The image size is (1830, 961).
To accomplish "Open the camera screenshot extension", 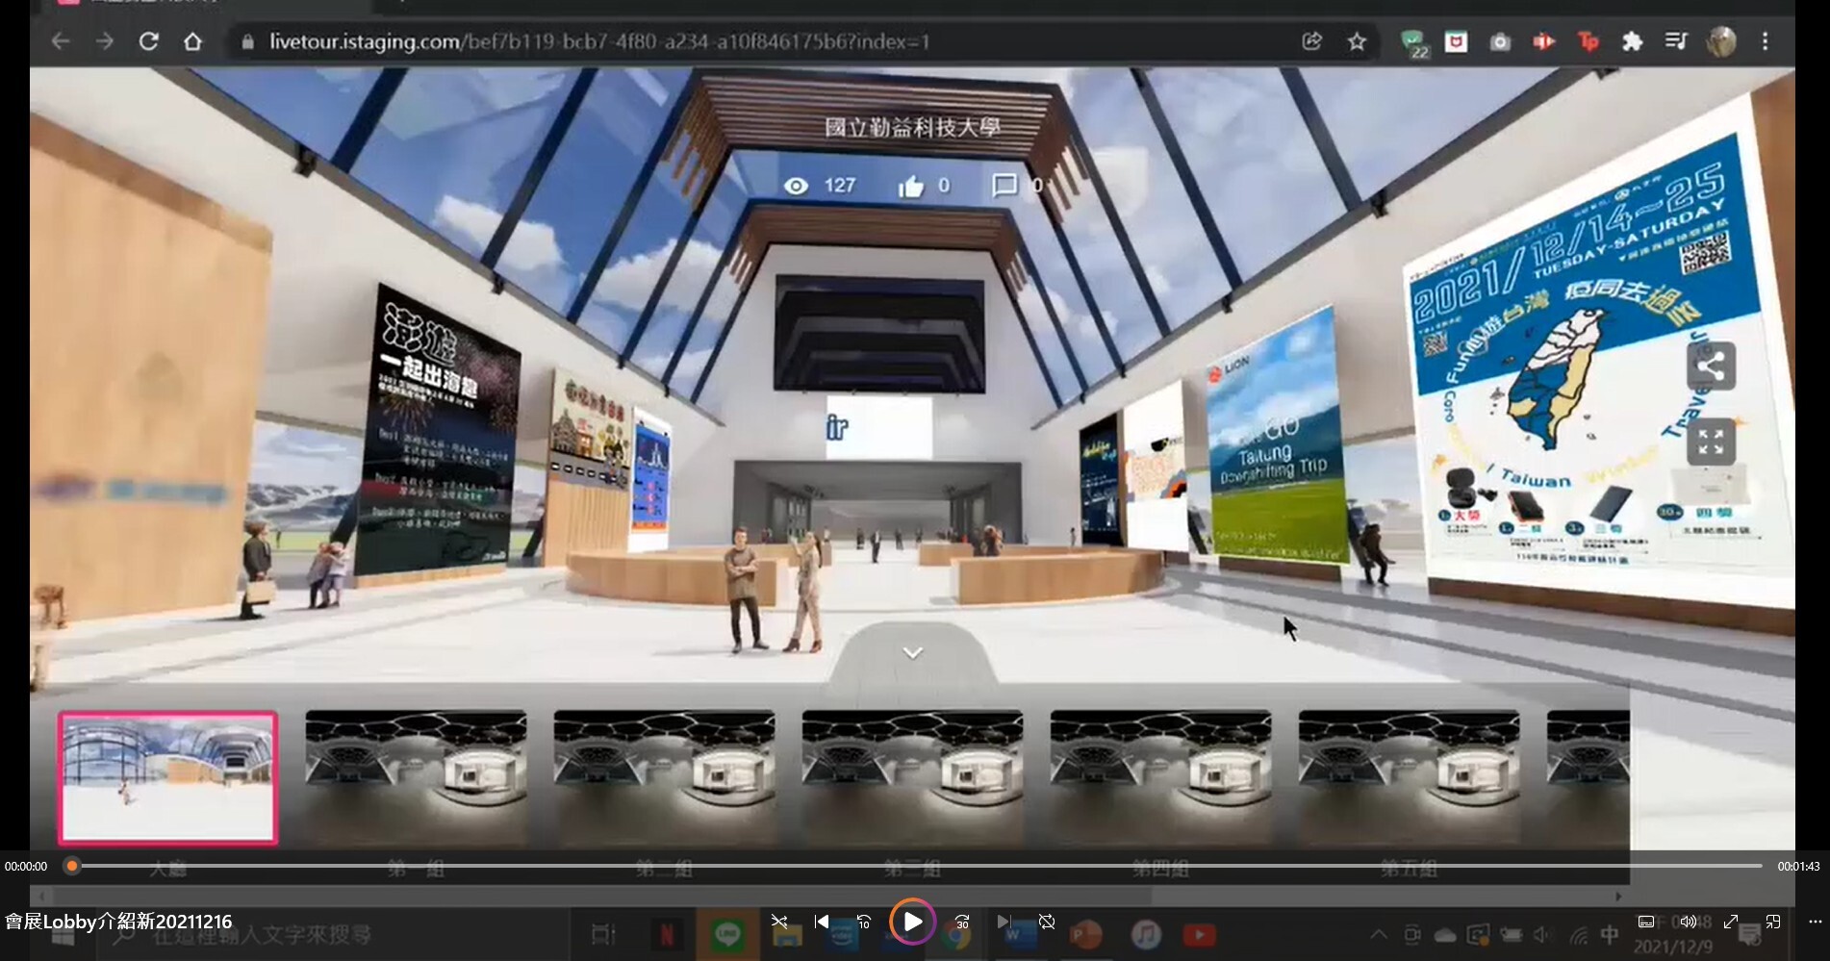I will click(1500, 41).
